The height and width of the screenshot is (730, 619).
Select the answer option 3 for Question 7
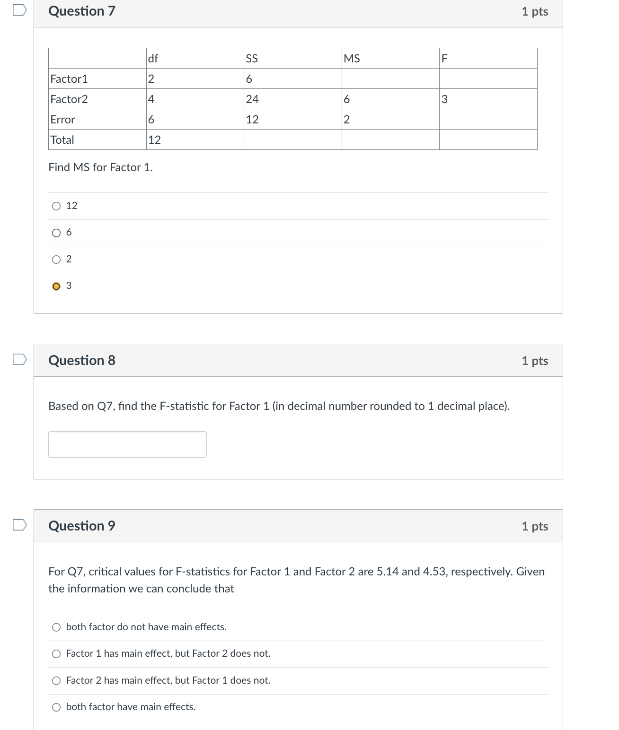click(x=56, y=285)
